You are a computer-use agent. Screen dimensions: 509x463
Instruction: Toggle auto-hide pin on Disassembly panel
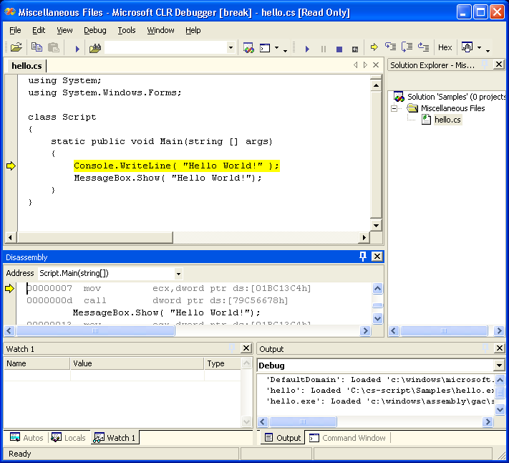(x=362, y=257)
